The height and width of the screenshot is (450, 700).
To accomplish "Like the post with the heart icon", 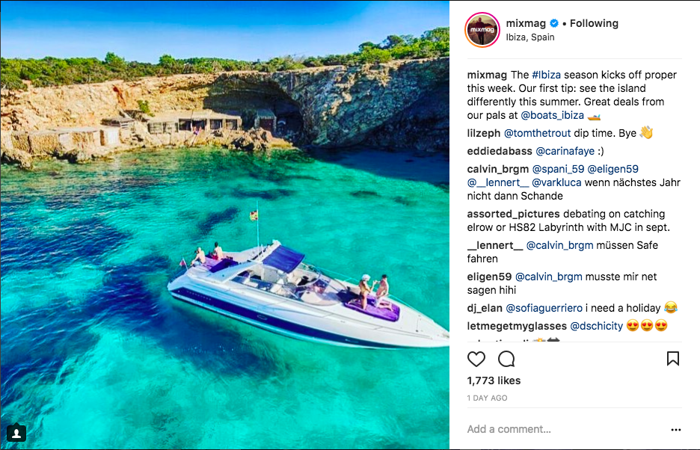I will (x=476, y=359).
